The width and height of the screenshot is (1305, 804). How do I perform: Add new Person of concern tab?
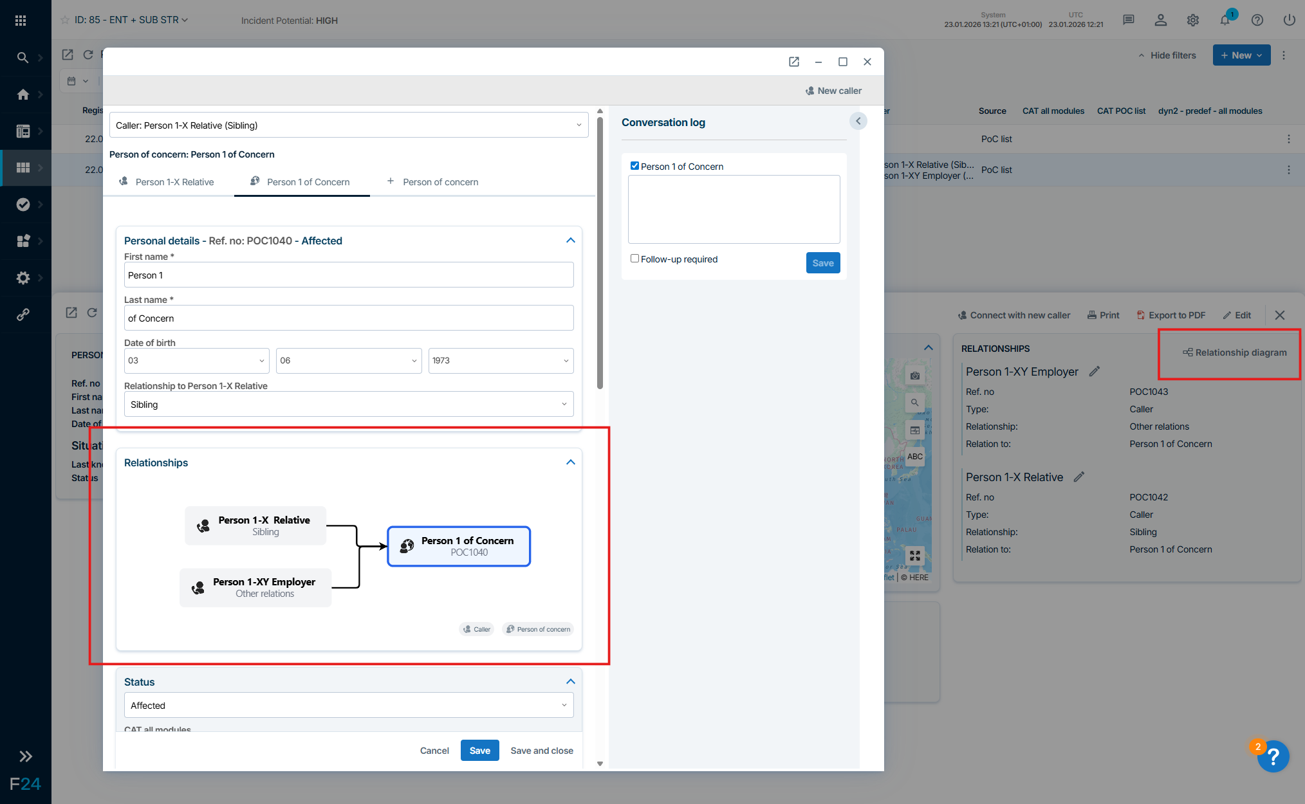pyautogui.click(x=433, y=182)
